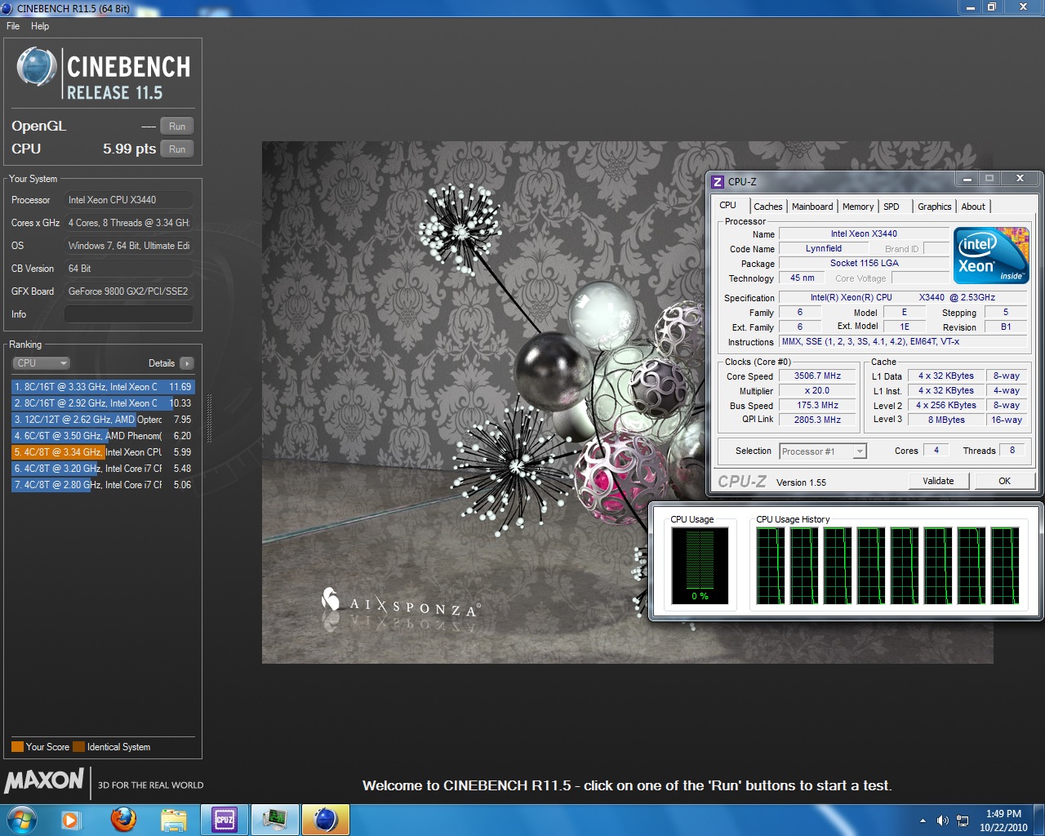Viewport: 1045px width, 836px height.
Task: Select ranking row 12C/12T @ 2.62 GHz AMD Opteron
Action: point(103,420)
